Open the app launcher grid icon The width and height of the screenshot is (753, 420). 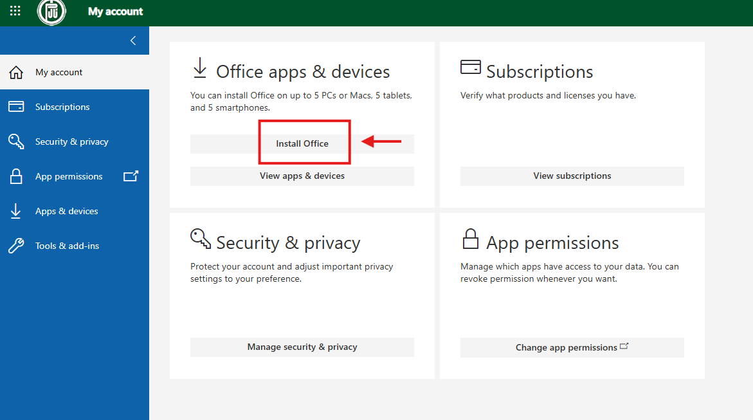(x=15, y=10)
